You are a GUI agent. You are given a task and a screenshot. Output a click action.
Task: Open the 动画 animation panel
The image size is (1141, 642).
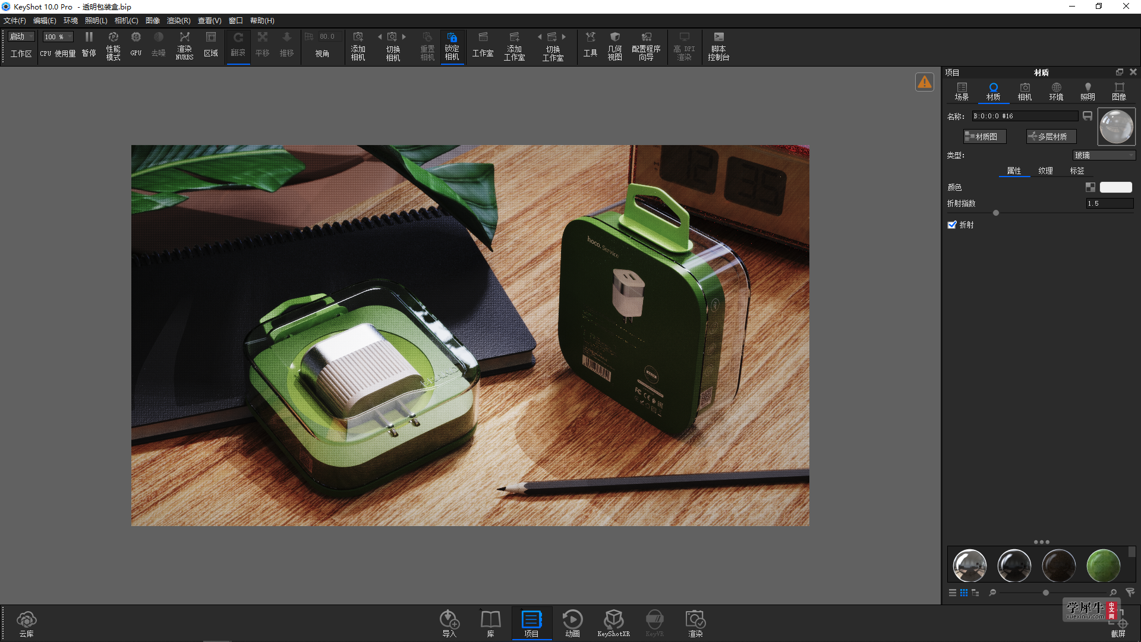(572, 624)
